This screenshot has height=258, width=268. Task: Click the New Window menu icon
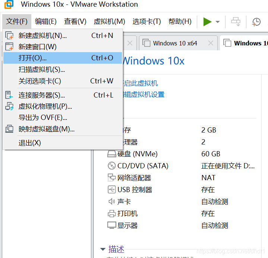click(9, 47)
